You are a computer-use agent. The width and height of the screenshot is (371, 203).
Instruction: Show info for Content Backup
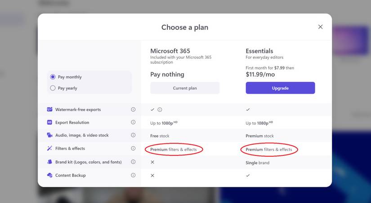(133, 175)
